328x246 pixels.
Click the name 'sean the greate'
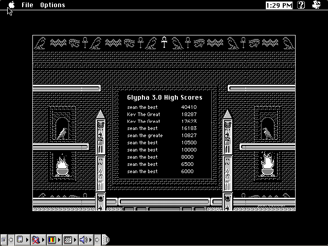[145, 136]
